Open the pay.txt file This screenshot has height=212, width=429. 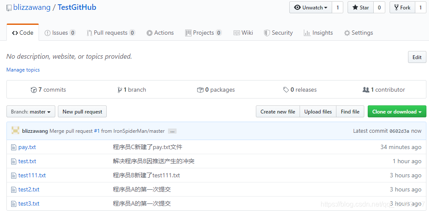pyautogui.click(x=27, y=147)
